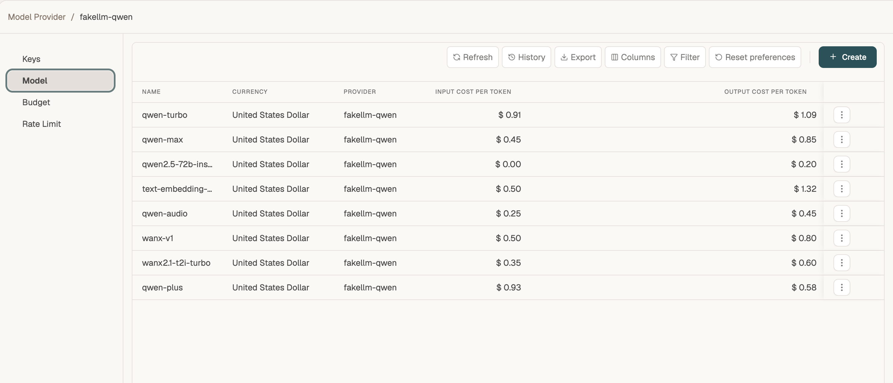The width and height of the screenshot is (893, 383).
Task: Open the History view
Action: 526,57
